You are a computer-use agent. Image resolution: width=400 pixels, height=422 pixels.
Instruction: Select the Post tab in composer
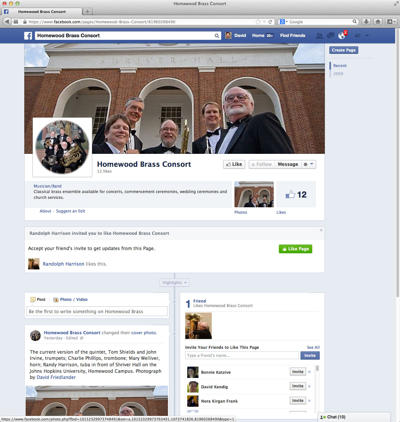38,300
